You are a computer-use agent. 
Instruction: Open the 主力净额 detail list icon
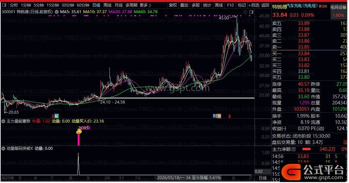294,149
